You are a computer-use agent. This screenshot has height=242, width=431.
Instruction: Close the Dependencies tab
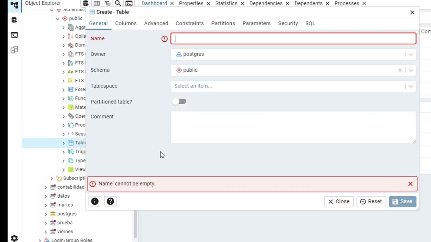[287, 3]
